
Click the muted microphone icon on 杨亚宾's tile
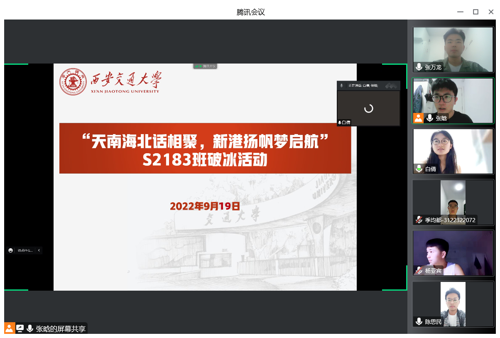coord(419,271)
